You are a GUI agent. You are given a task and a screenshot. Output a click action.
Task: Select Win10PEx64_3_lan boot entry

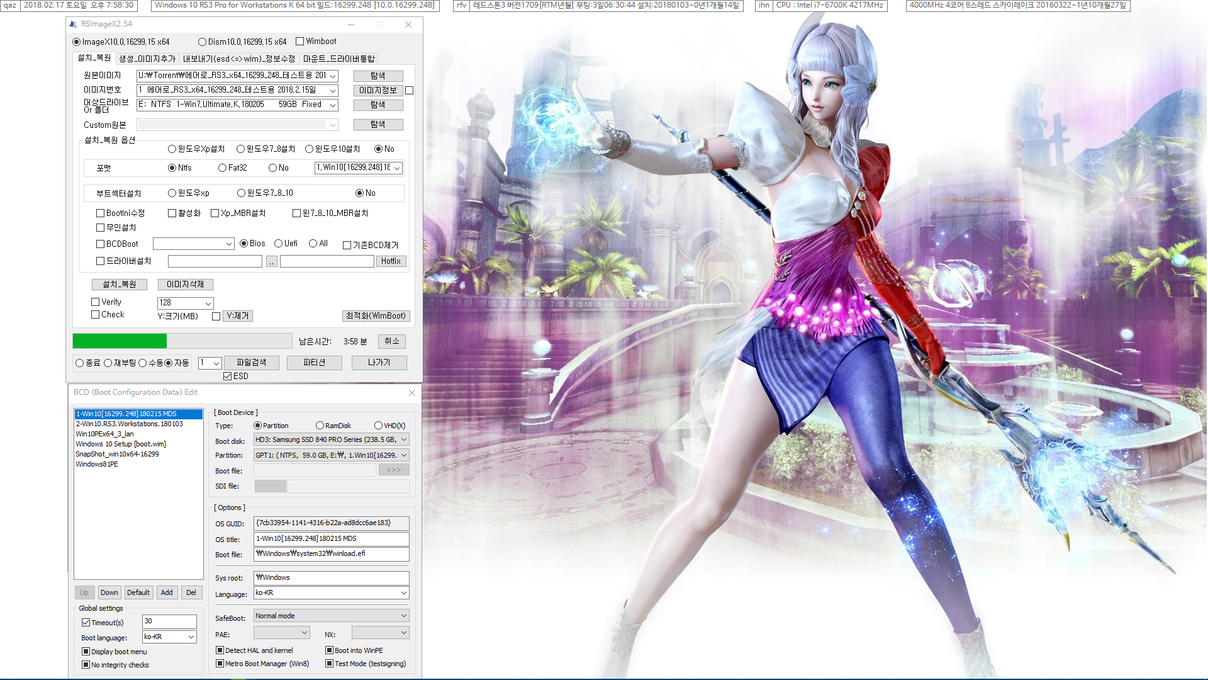click(105, 434)
